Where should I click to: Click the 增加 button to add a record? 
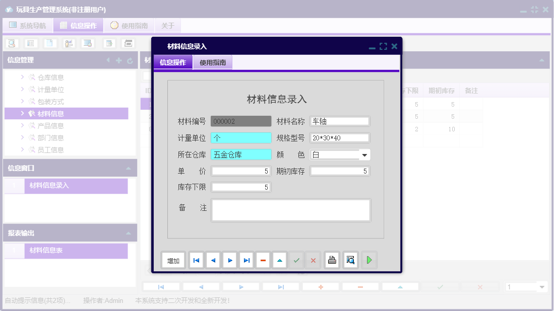[x=173, y=260]
